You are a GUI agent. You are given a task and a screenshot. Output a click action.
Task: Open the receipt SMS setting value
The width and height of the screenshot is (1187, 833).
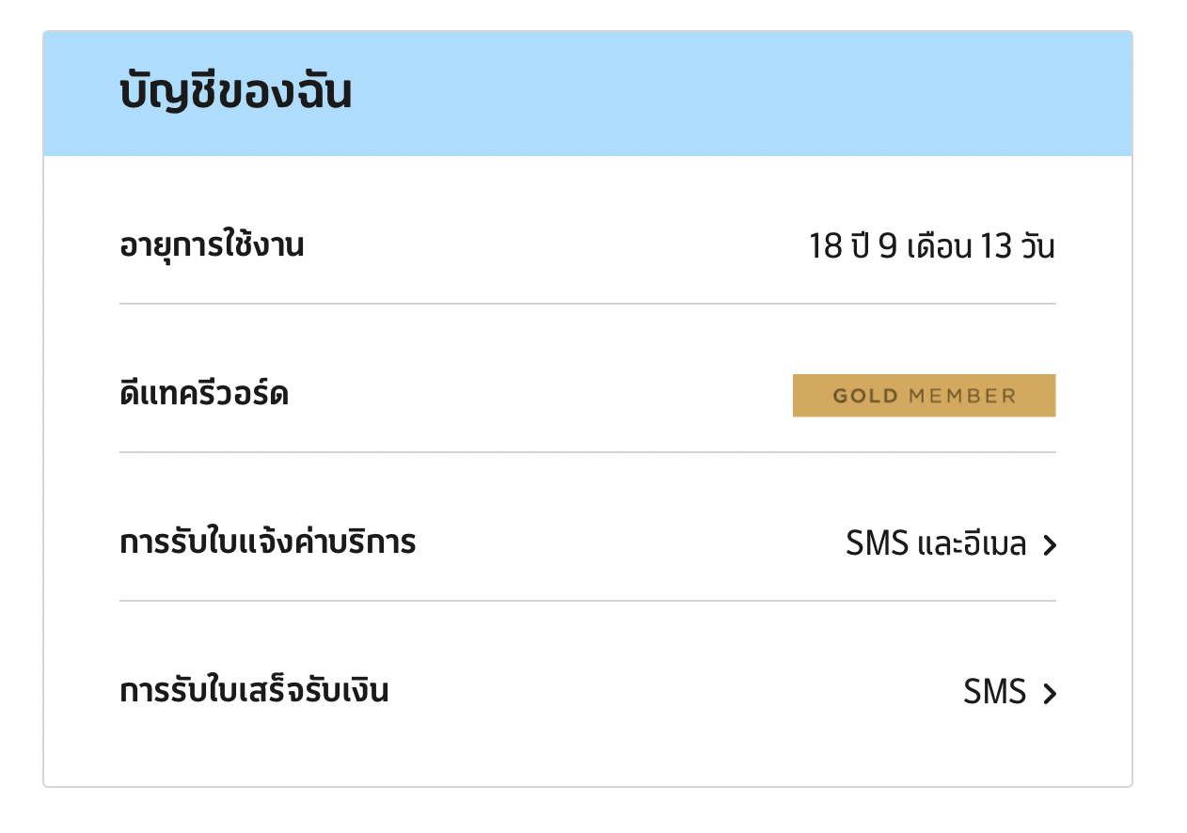[994, 693]
